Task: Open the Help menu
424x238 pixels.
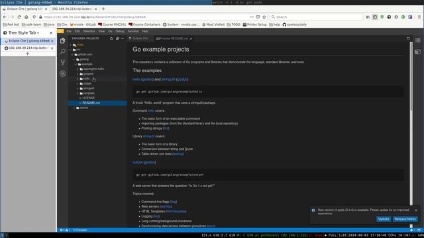Action: point(145,31)
